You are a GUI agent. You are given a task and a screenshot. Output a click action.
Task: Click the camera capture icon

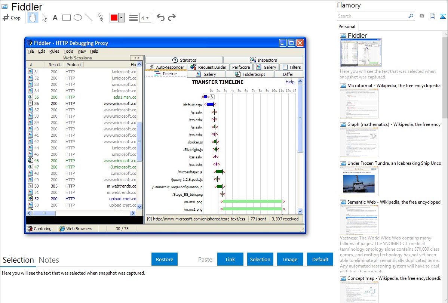click(x=422, y=16)
